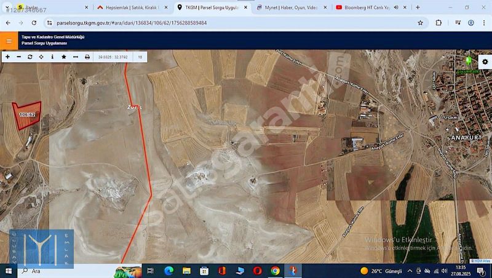Click the refresh map tool icon
Image resolution: width=492 pixels, height=278 pixels.
coord(30,57)
